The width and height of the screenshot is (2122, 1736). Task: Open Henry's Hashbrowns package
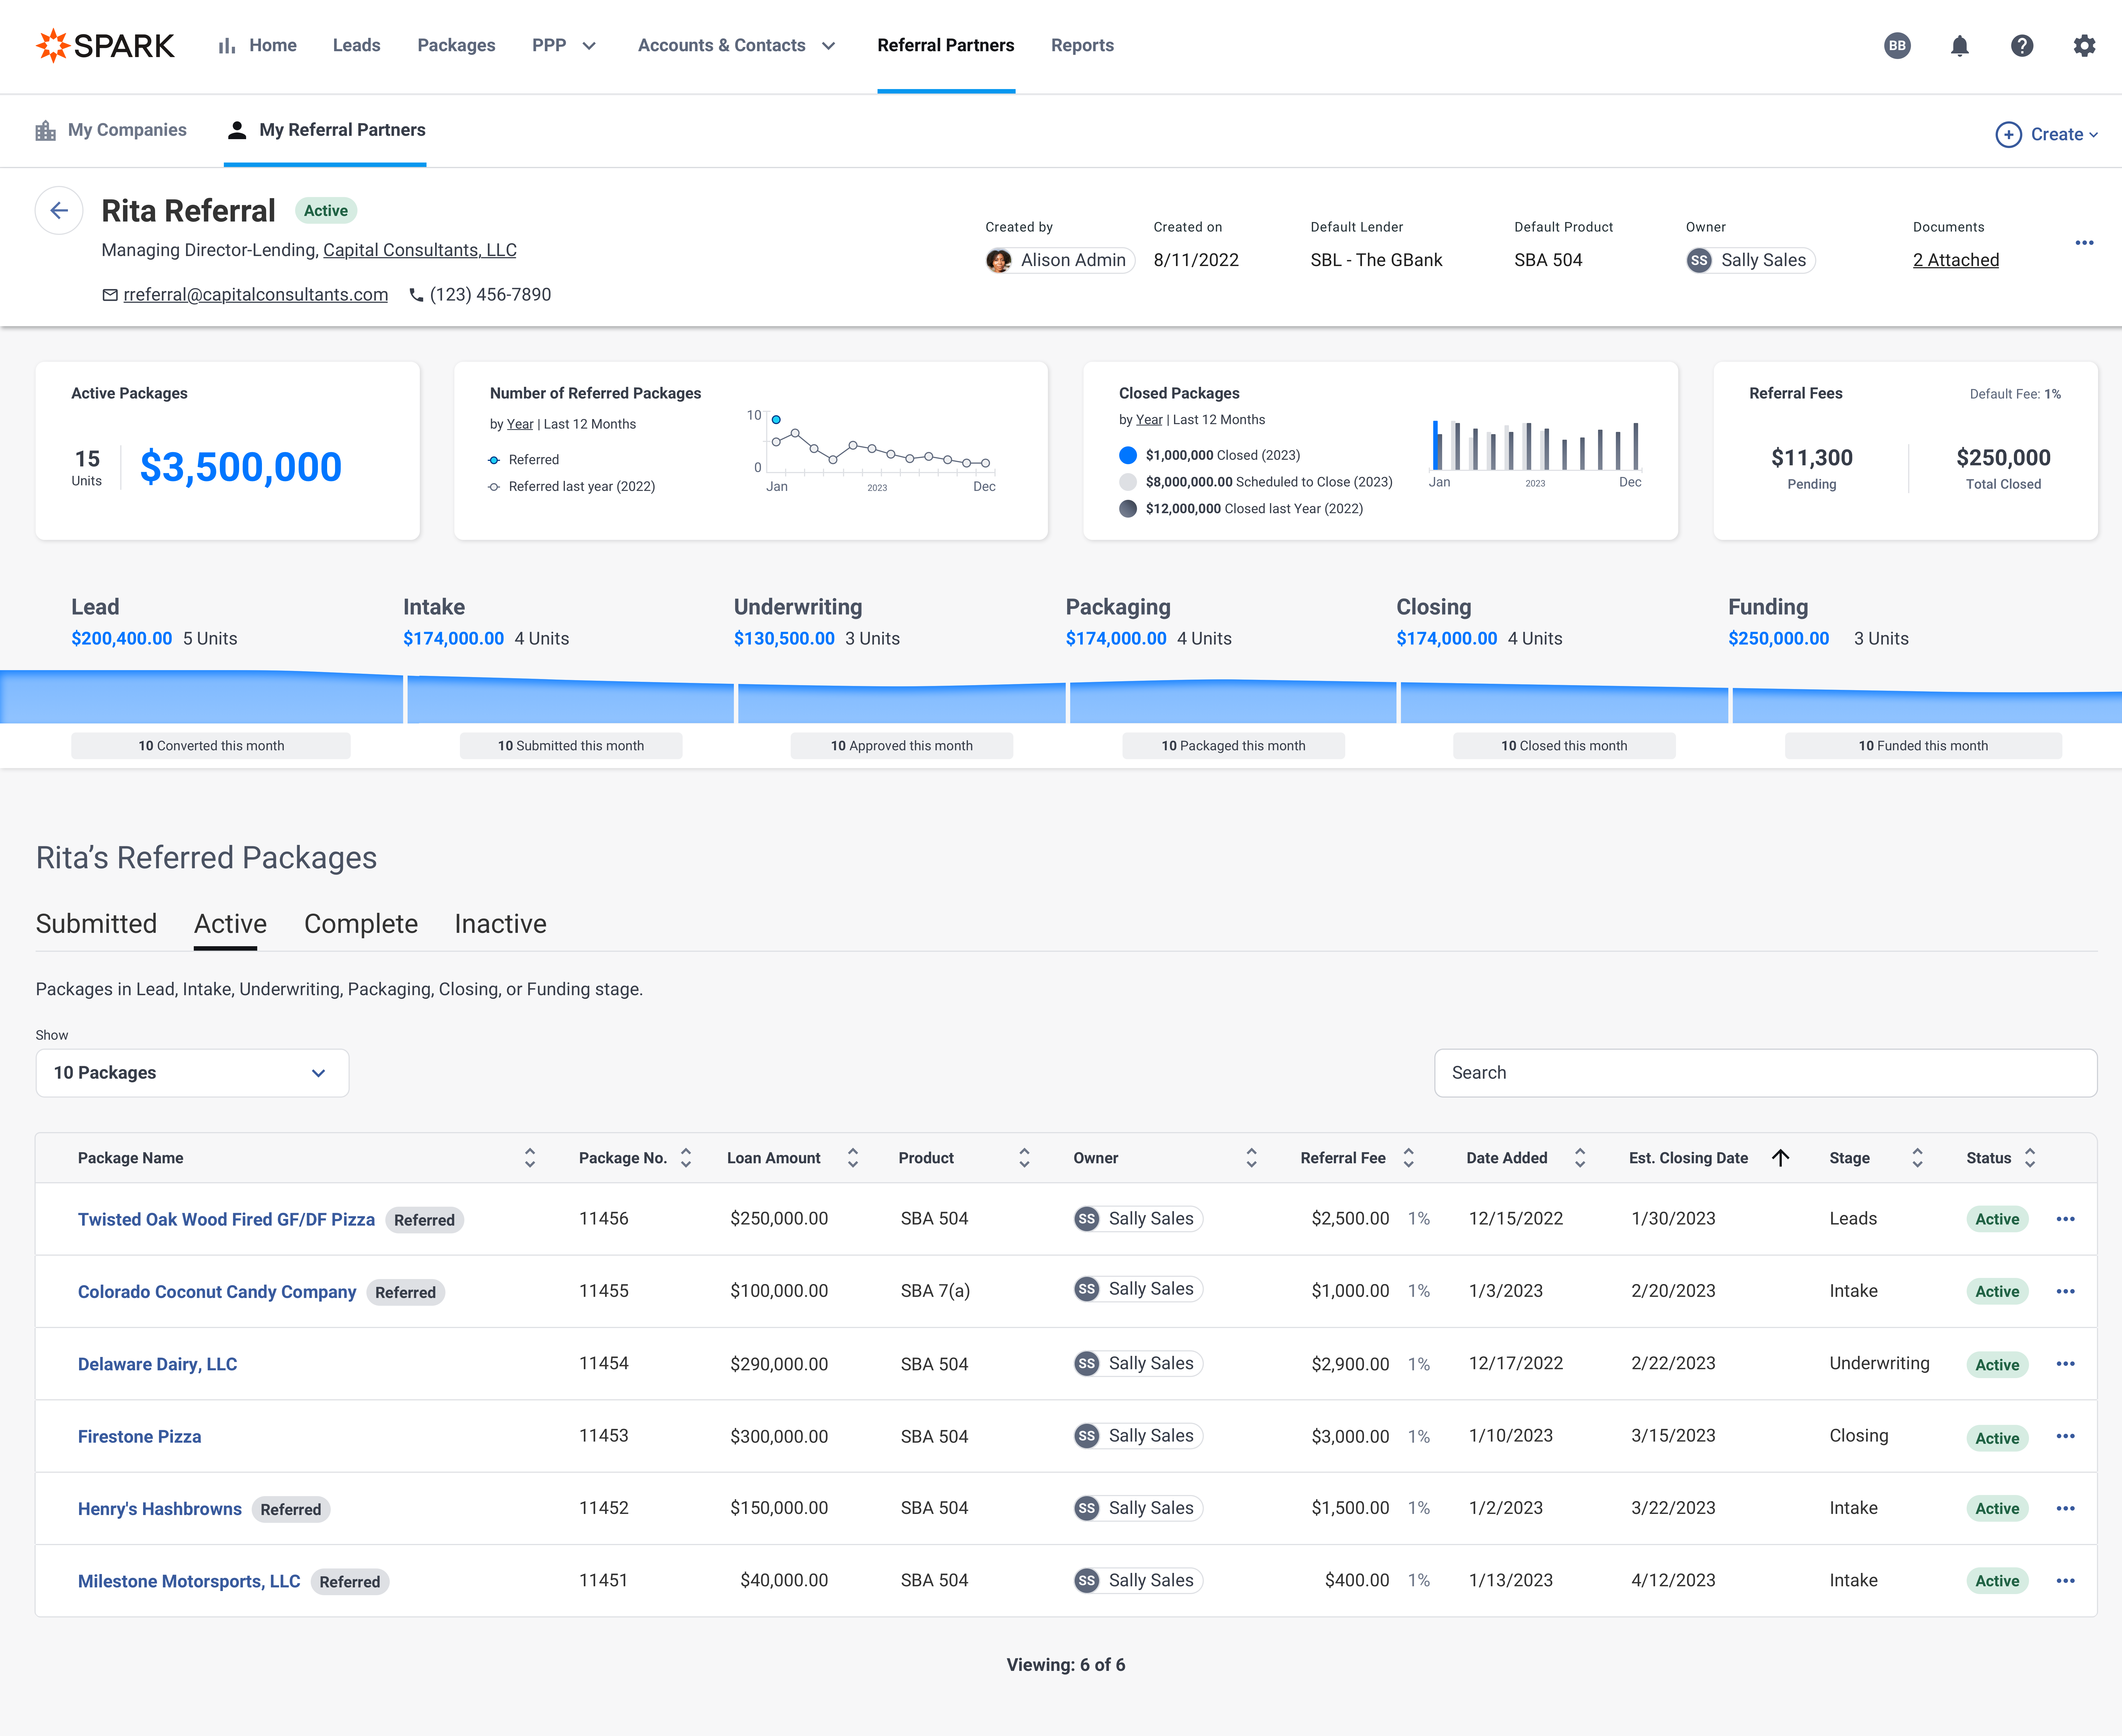click(160, 1509)
